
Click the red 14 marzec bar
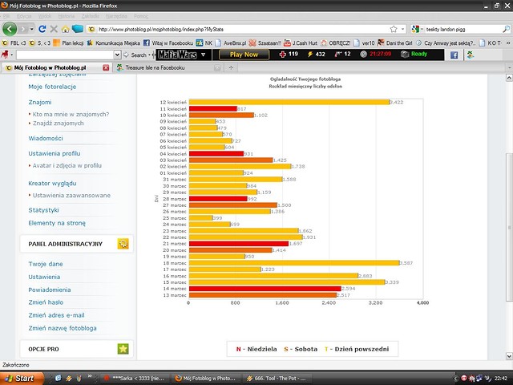coord(265,289)
